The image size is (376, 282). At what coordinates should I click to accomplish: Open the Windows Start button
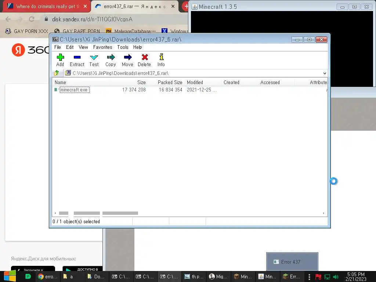[x=10, y=276]
